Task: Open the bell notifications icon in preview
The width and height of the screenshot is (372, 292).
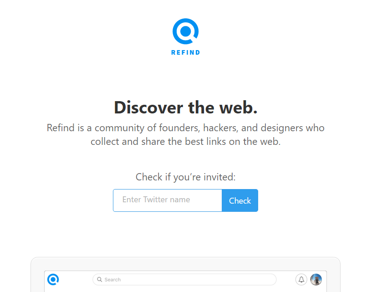Action: coord(301,279)
